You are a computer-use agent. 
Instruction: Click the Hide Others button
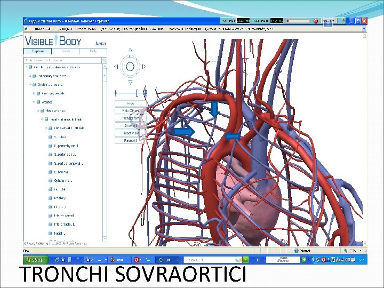[131, 111]
